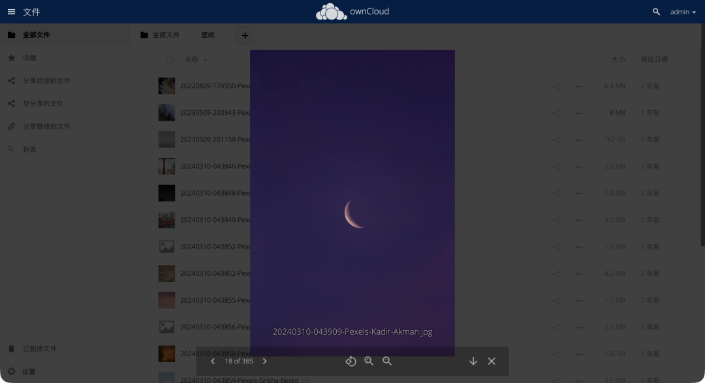Open Deleted files (已删除文件) in sidebar
Image resolution: width=705 pixels, height=383 pixels.
click(39, 348)
